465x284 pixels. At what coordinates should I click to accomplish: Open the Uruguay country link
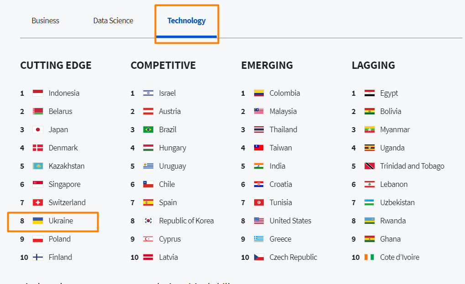[x=172, y=166]
